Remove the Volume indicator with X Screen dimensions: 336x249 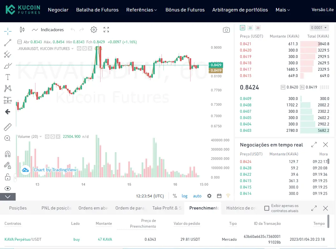tap(58, 137)
